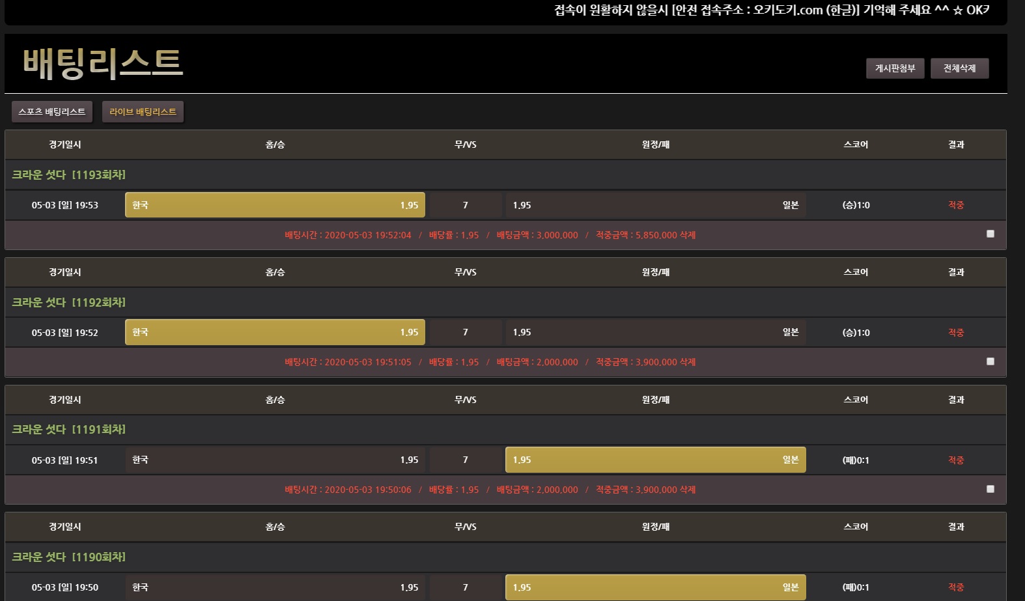Screen dimensions: 1025x601
Task: Select the checkbox for round 1191 bet
Action: 990,489
